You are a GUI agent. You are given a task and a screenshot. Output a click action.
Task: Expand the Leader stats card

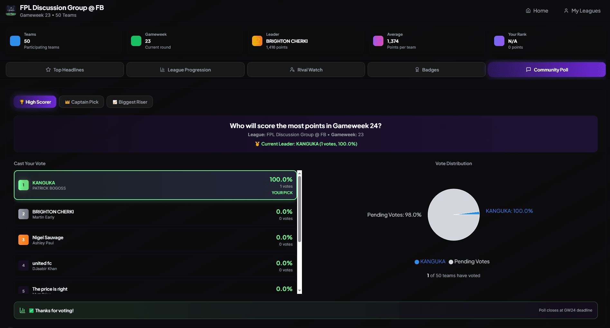click(x=305, y=41)
